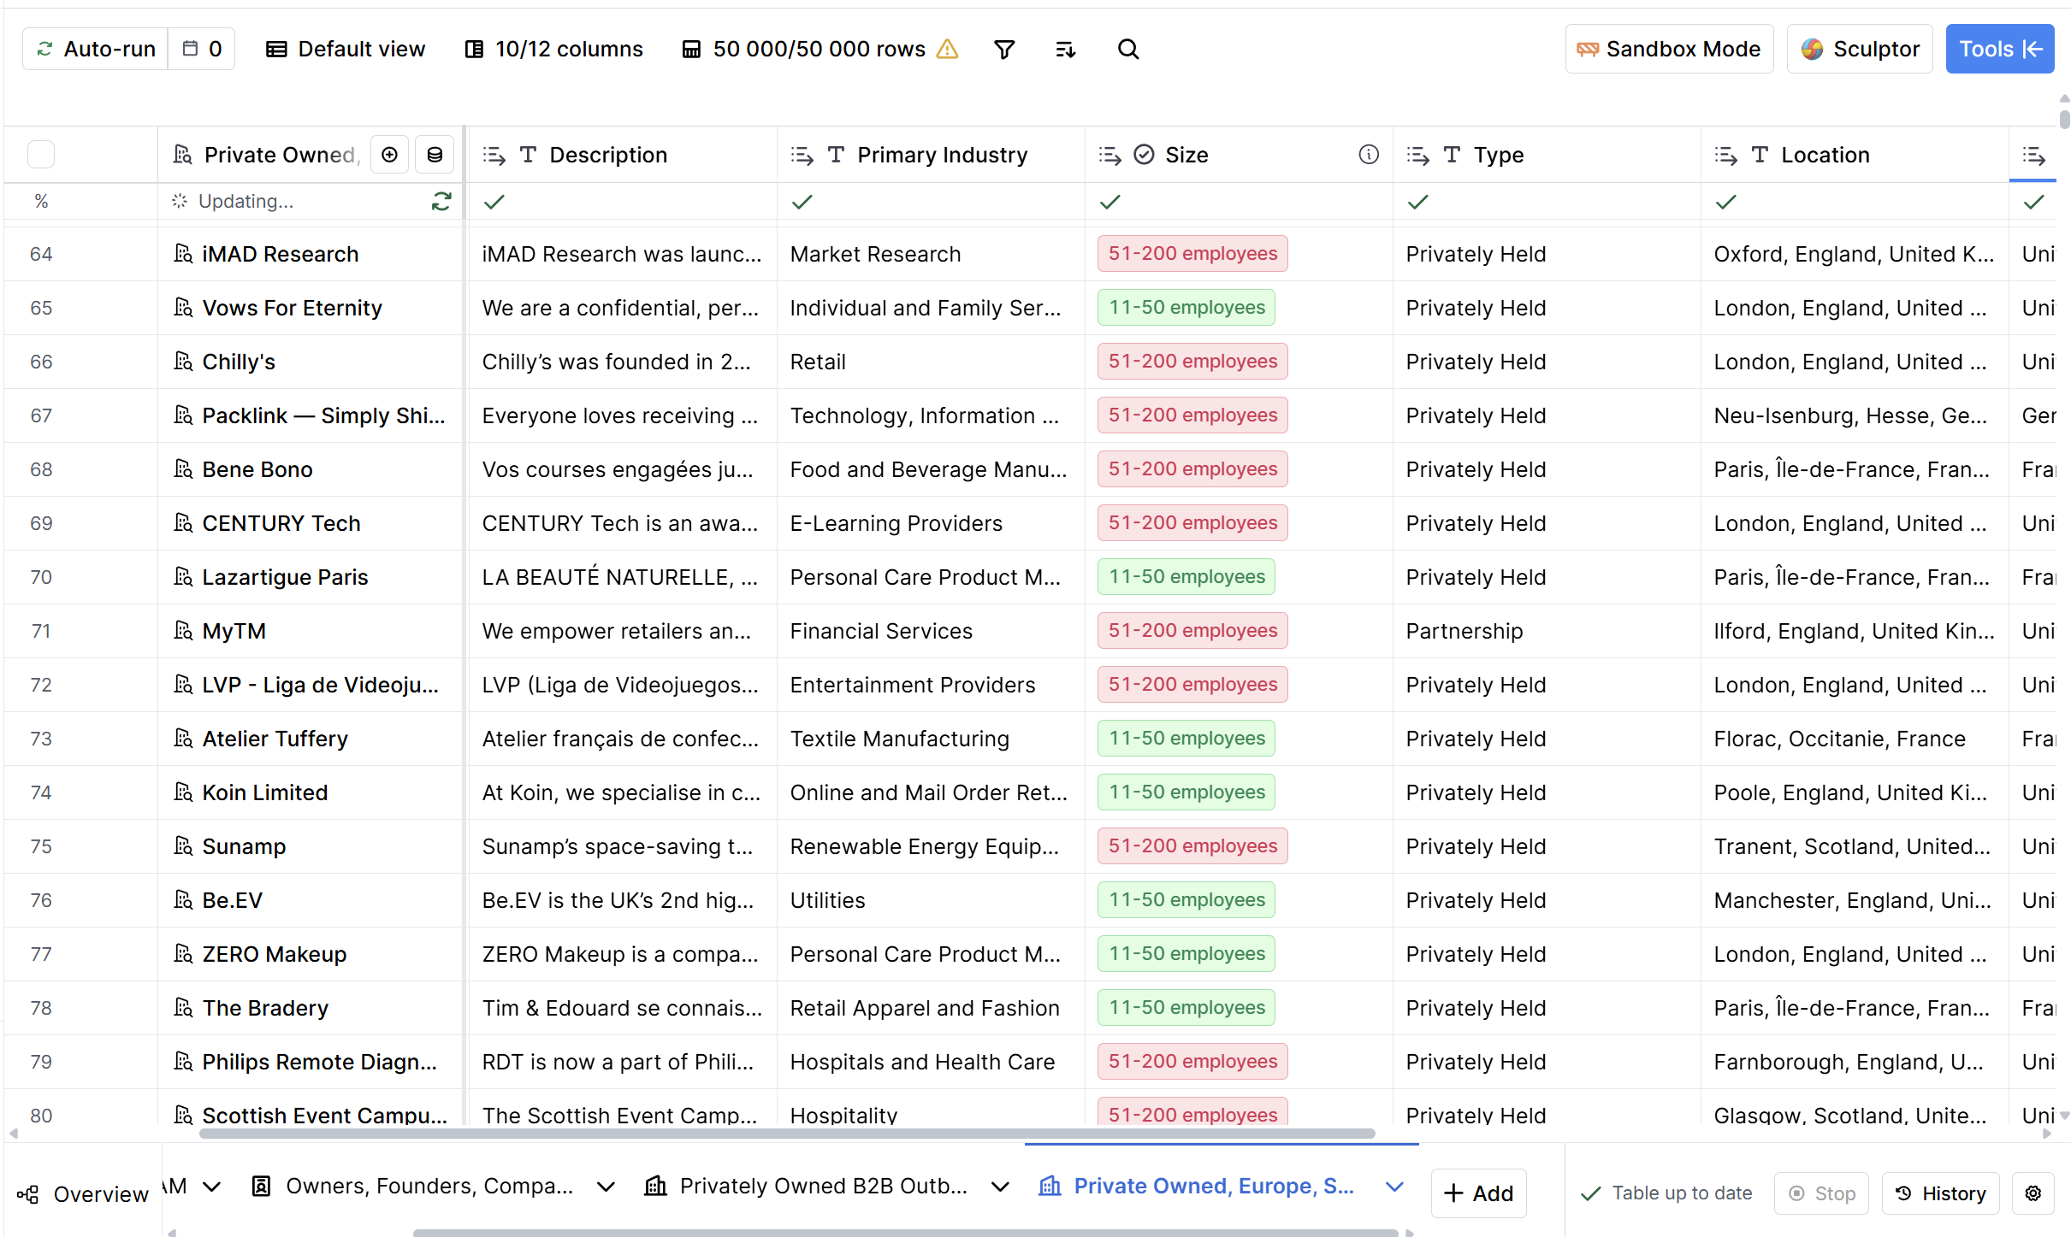Click green 11-50 employees tag for Vows For Eternity
Image resolution: width=2071 pixels, height=1237 pixels.
(x=1186, y=308)
